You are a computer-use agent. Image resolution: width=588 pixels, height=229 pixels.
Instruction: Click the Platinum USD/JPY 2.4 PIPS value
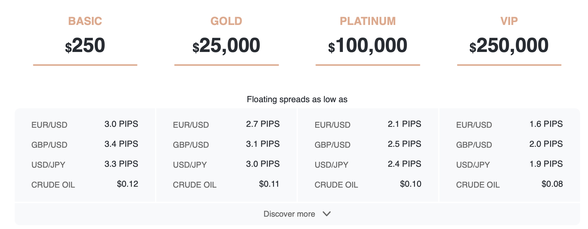point(404,164)
